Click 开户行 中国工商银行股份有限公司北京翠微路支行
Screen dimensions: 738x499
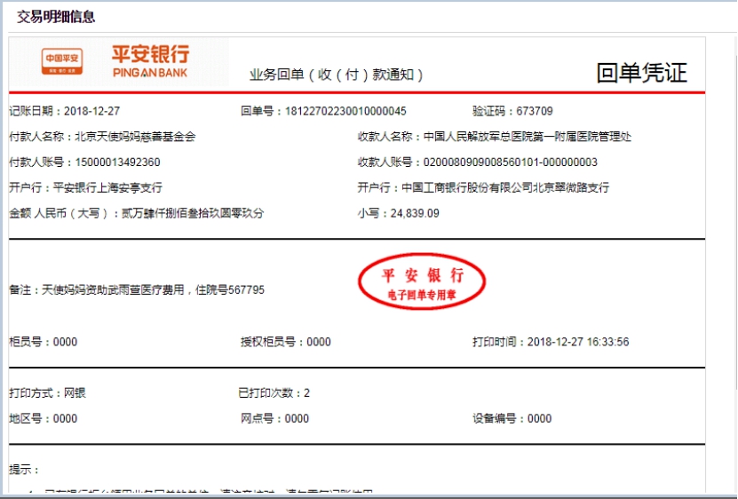(x=483, y=187)
